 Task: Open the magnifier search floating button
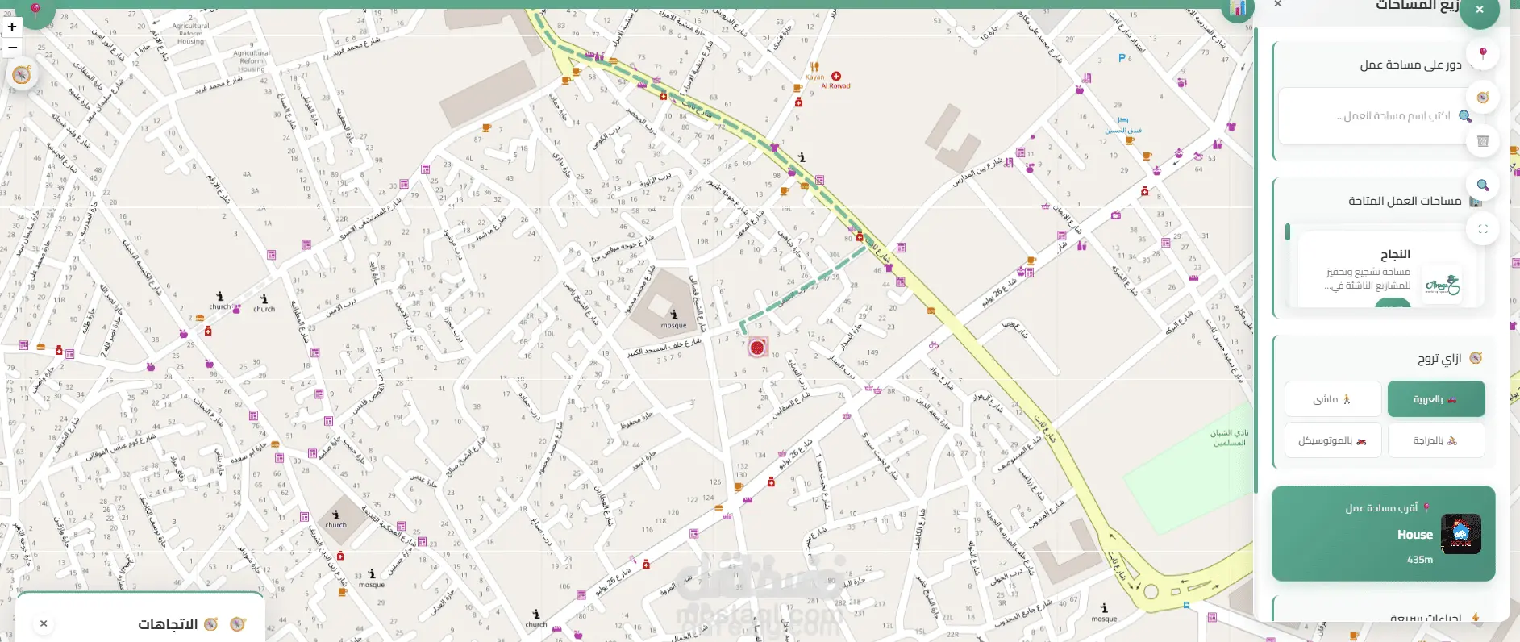tap(1482, 186)
